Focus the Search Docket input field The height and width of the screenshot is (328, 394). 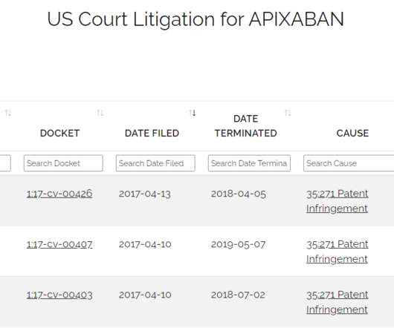(63, 163)
